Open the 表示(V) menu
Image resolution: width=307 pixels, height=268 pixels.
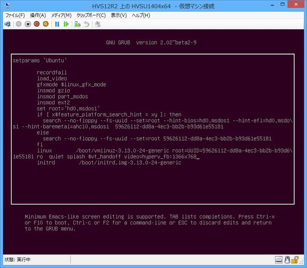119,15
